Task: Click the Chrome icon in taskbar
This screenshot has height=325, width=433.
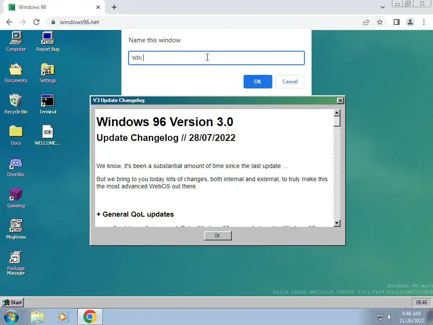Action: [x=90, y=317]
